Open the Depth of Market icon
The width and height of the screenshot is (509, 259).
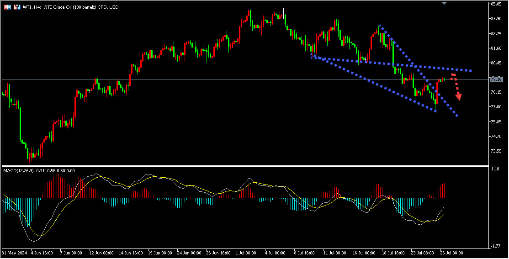(x=17, y=7)
